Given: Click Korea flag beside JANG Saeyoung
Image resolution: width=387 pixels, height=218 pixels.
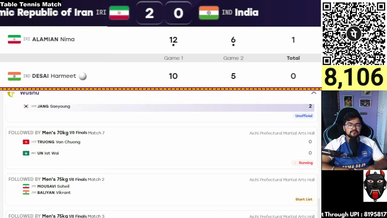Looking at the screenshot, I should 26,106.
